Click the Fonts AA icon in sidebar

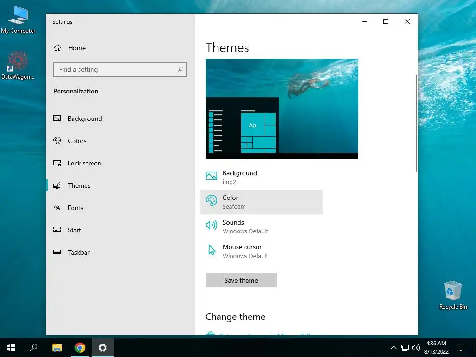(57, 208)
